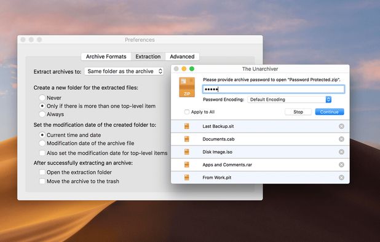Click the ZIP archive icon in password dialog
380x242 pixels.
coord(187,87)
